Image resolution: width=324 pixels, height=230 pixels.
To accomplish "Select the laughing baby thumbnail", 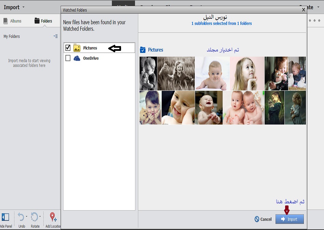I will 209,107.
